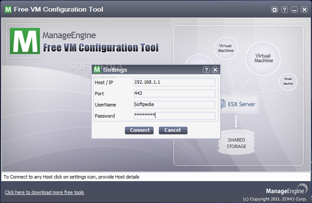Click the SHARED STORAGE disk graphic
The image size is (312, 203).
236,142
